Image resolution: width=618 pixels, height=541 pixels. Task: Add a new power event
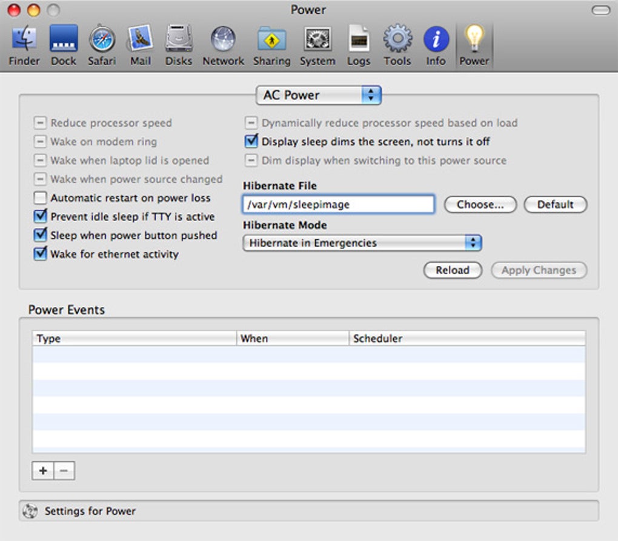click(x=42, y=470)
